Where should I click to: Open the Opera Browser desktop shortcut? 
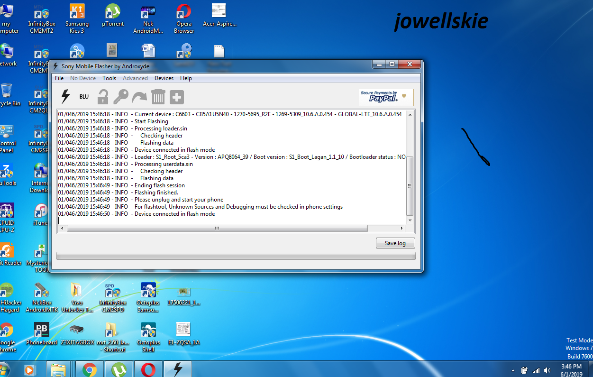click(184, 19)
